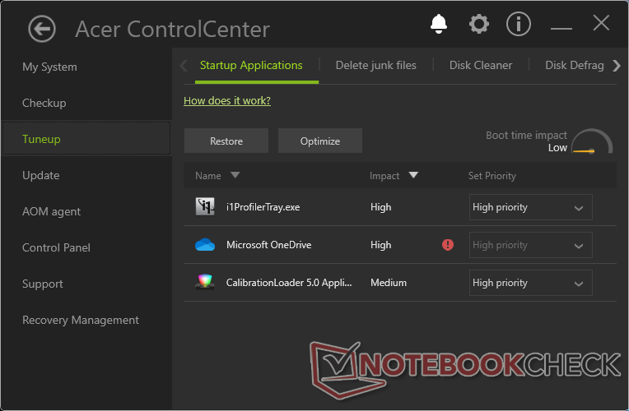
Task: Select Tuneup in the sidebar
Action: click(86, 139)
